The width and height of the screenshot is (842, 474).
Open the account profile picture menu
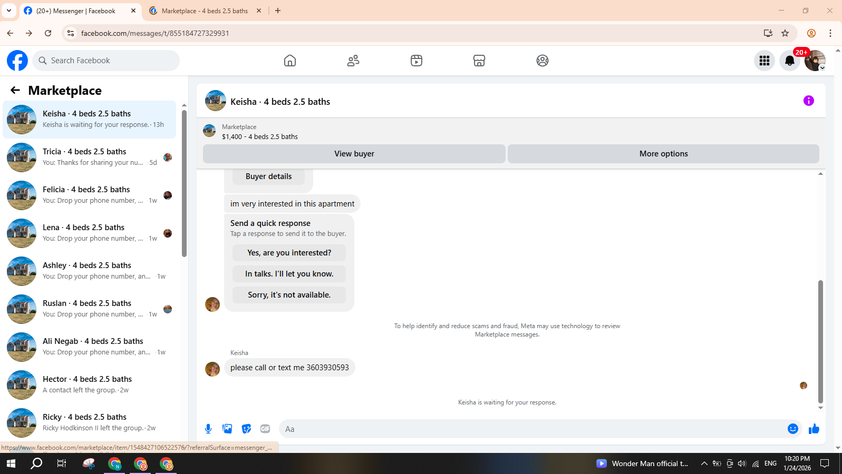pyautogui.click(x=815, y=61)
